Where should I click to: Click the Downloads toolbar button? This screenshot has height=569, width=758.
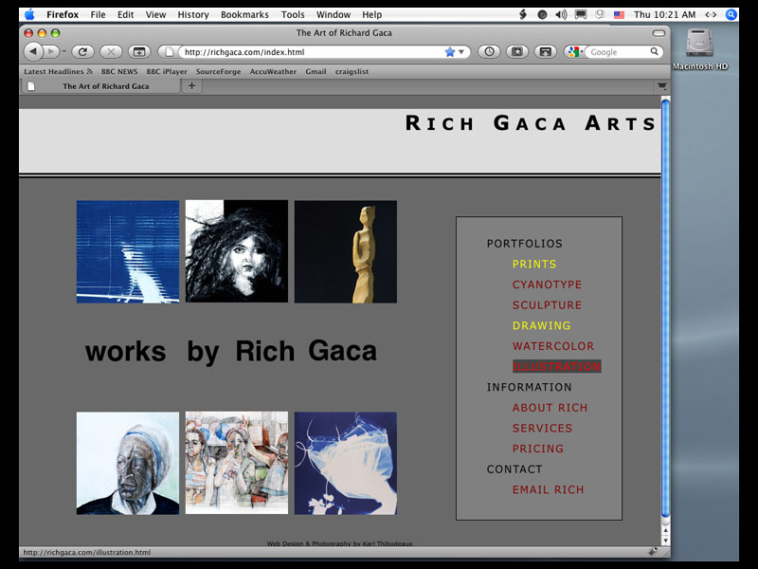pos(545,51)
